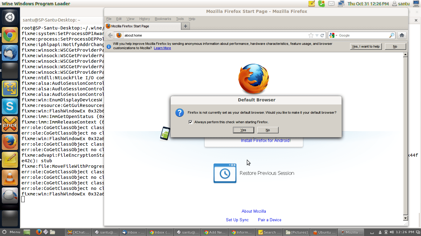421x236 pixels.
Task: Launch Skype from the launcher
Action: [10, 107]
